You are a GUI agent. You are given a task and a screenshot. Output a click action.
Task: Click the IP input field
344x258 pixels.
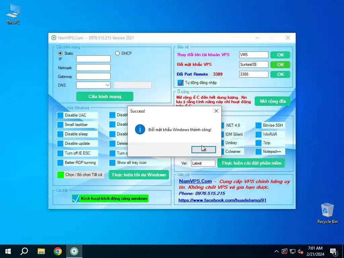coord(93,59)
